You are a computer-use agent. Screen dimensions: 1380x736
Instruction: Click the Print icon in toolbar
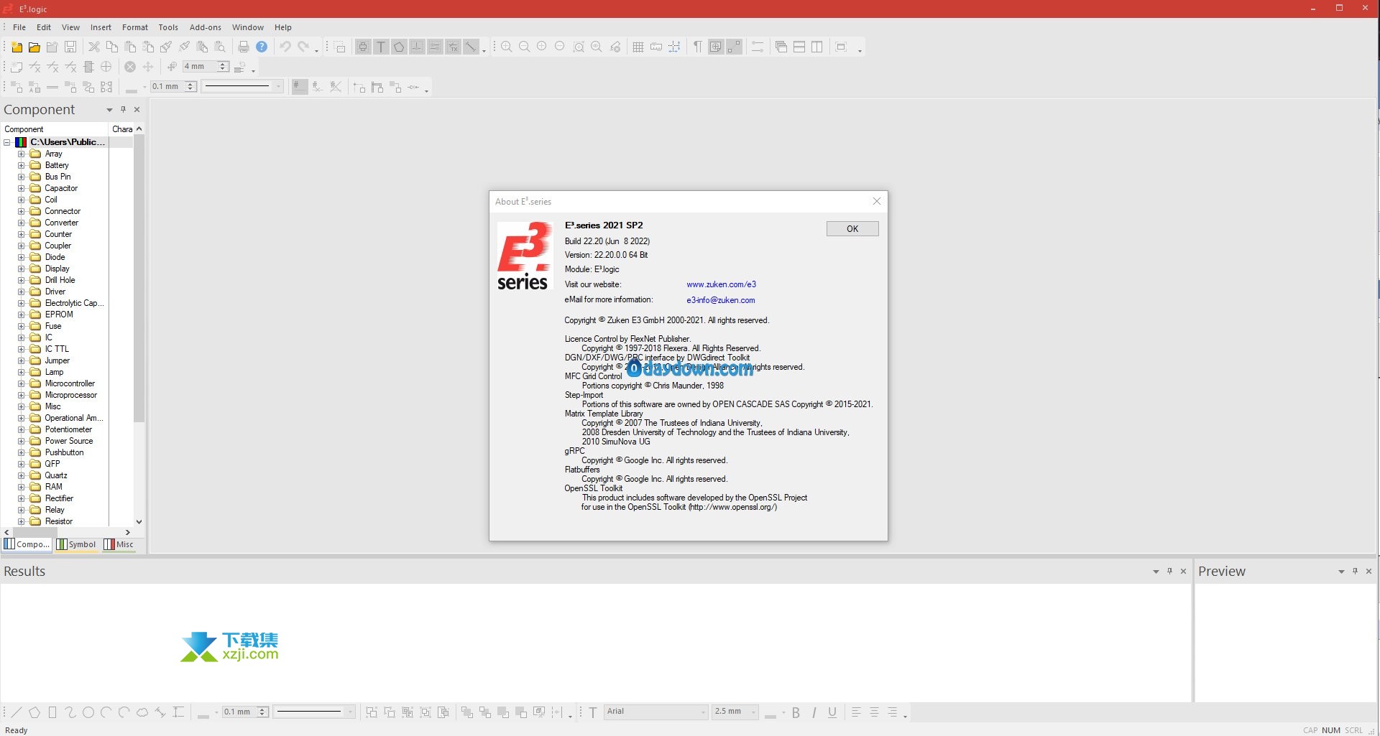(244, 47)
